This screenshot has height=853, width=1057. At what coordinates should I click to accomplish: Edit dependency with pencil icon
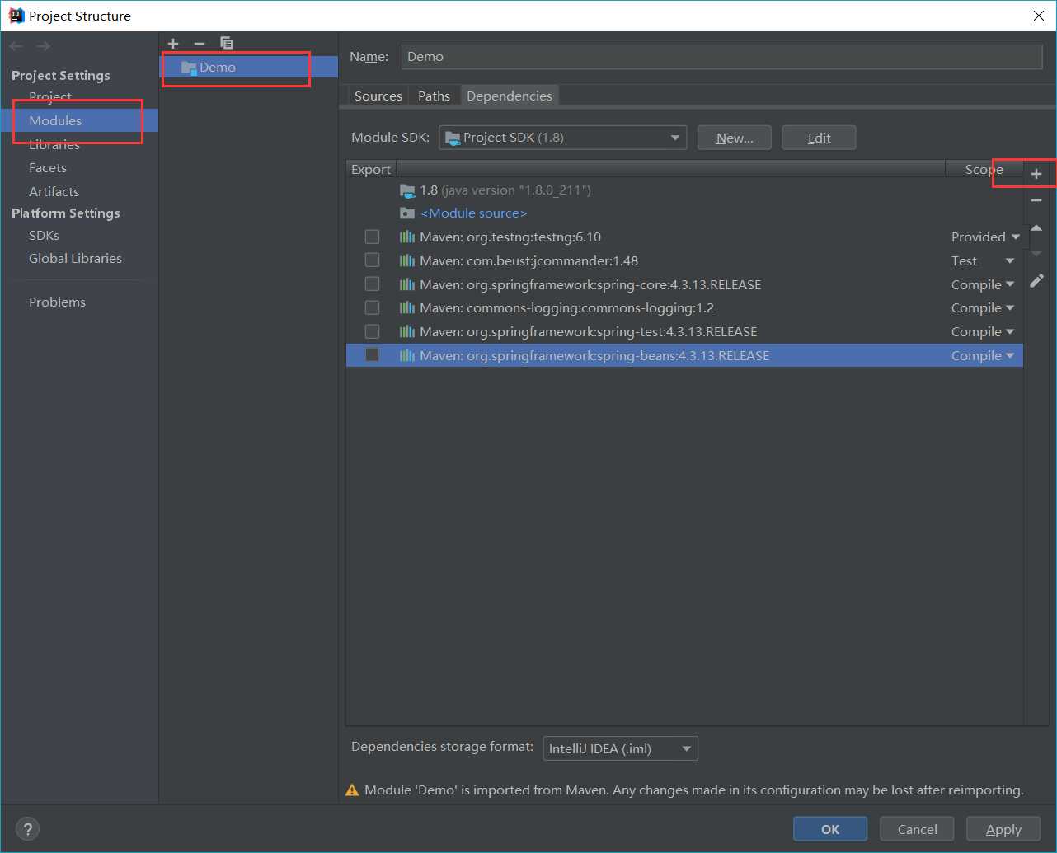[1036, 281]
